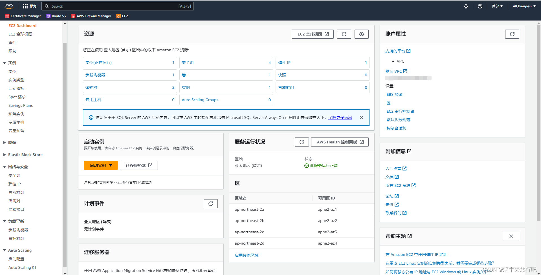
Task: Refresh the 服务运行状况 panel
Action: (302, 142)
